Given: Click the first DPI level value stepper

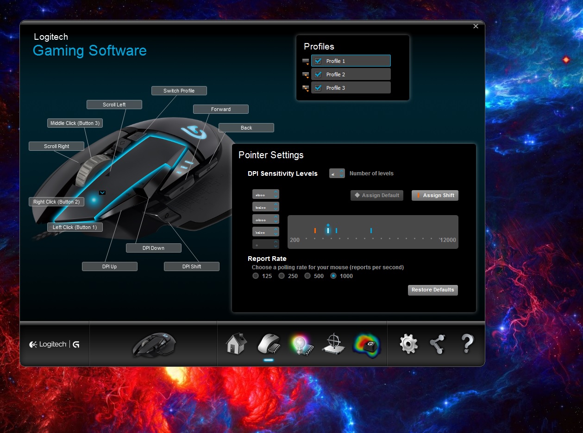Looking at the screenshot, I should click(266, 194).
